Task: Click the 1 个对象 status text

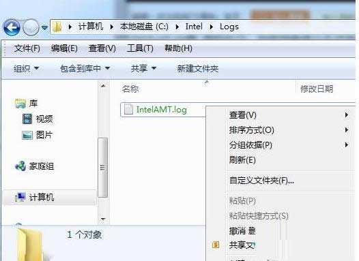Action: point(85,234)
